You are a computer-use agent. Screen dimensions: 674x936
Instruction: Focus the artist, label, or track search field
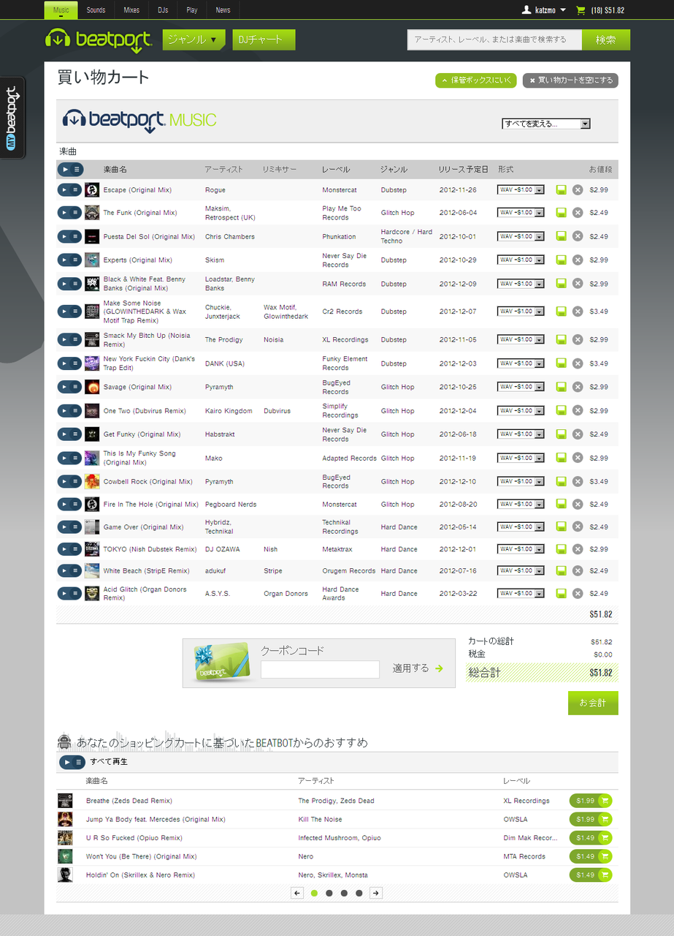[x=494, y=39]
